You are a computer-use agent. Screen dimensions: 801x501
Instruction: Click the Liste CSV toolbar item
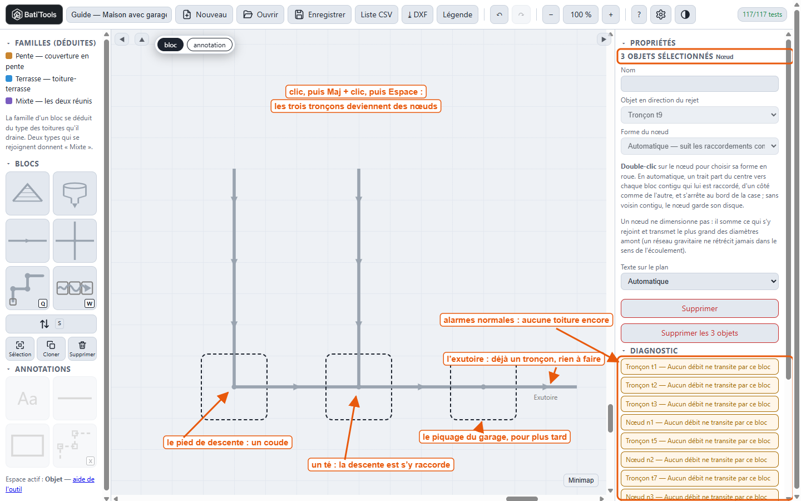tap(376, 14)
